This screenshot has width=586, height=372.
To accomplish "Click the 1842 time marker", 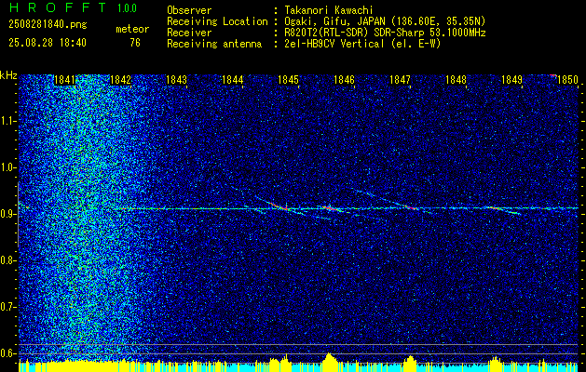I will [x=121, y=80].
